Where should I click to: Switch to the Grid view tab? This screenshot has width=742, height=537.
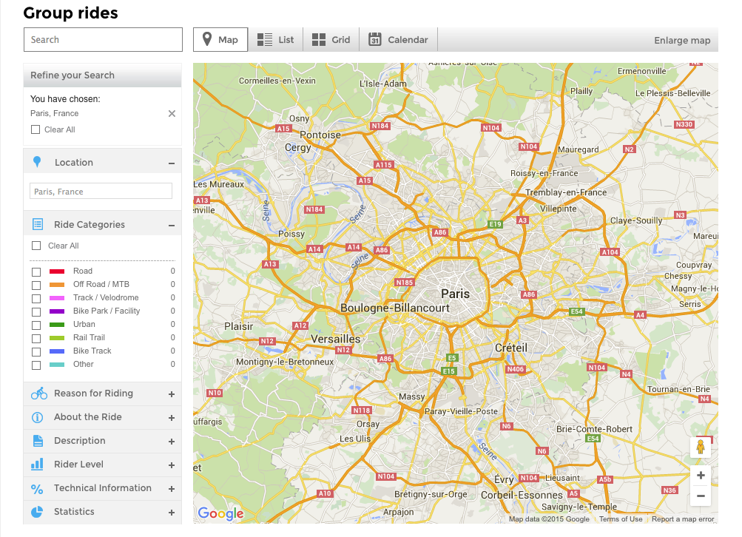[331, 39]
